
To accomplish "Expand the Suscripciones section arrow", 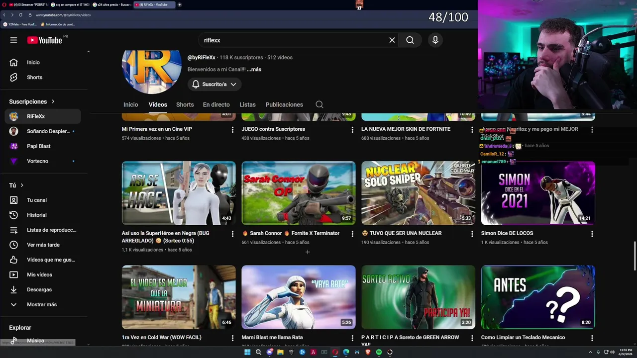I will [x=53, y=101].
